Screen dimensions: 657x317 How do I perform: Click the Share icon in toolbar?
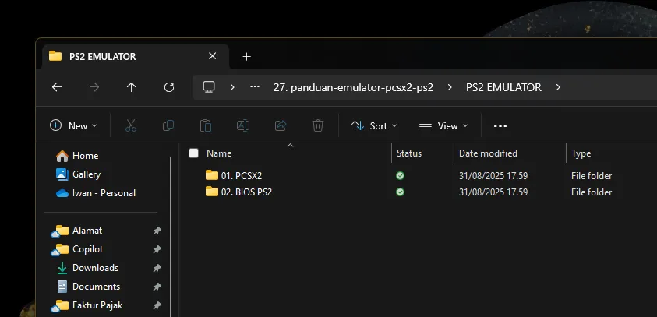[x=281, y=125]
